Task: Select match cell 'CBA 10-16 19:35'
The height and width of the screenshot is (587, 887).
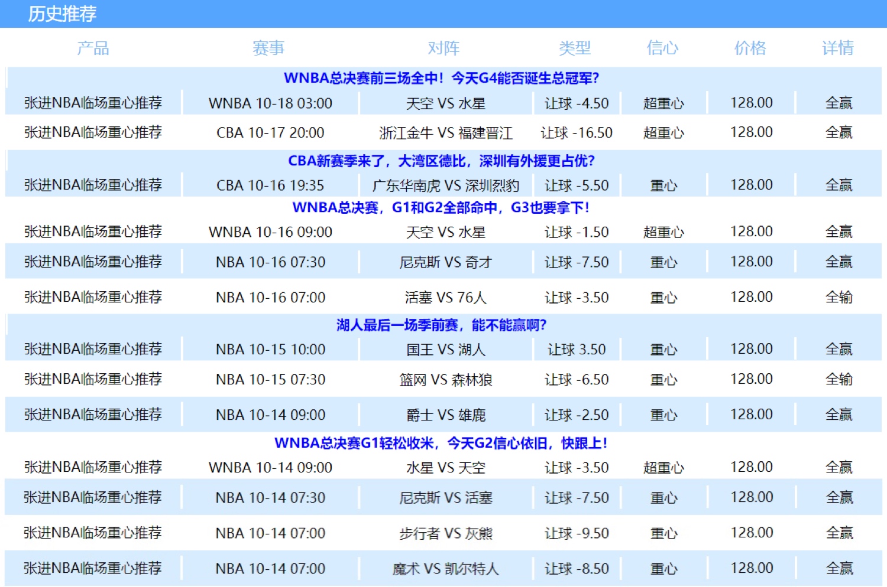Action: tap(270, 185)
